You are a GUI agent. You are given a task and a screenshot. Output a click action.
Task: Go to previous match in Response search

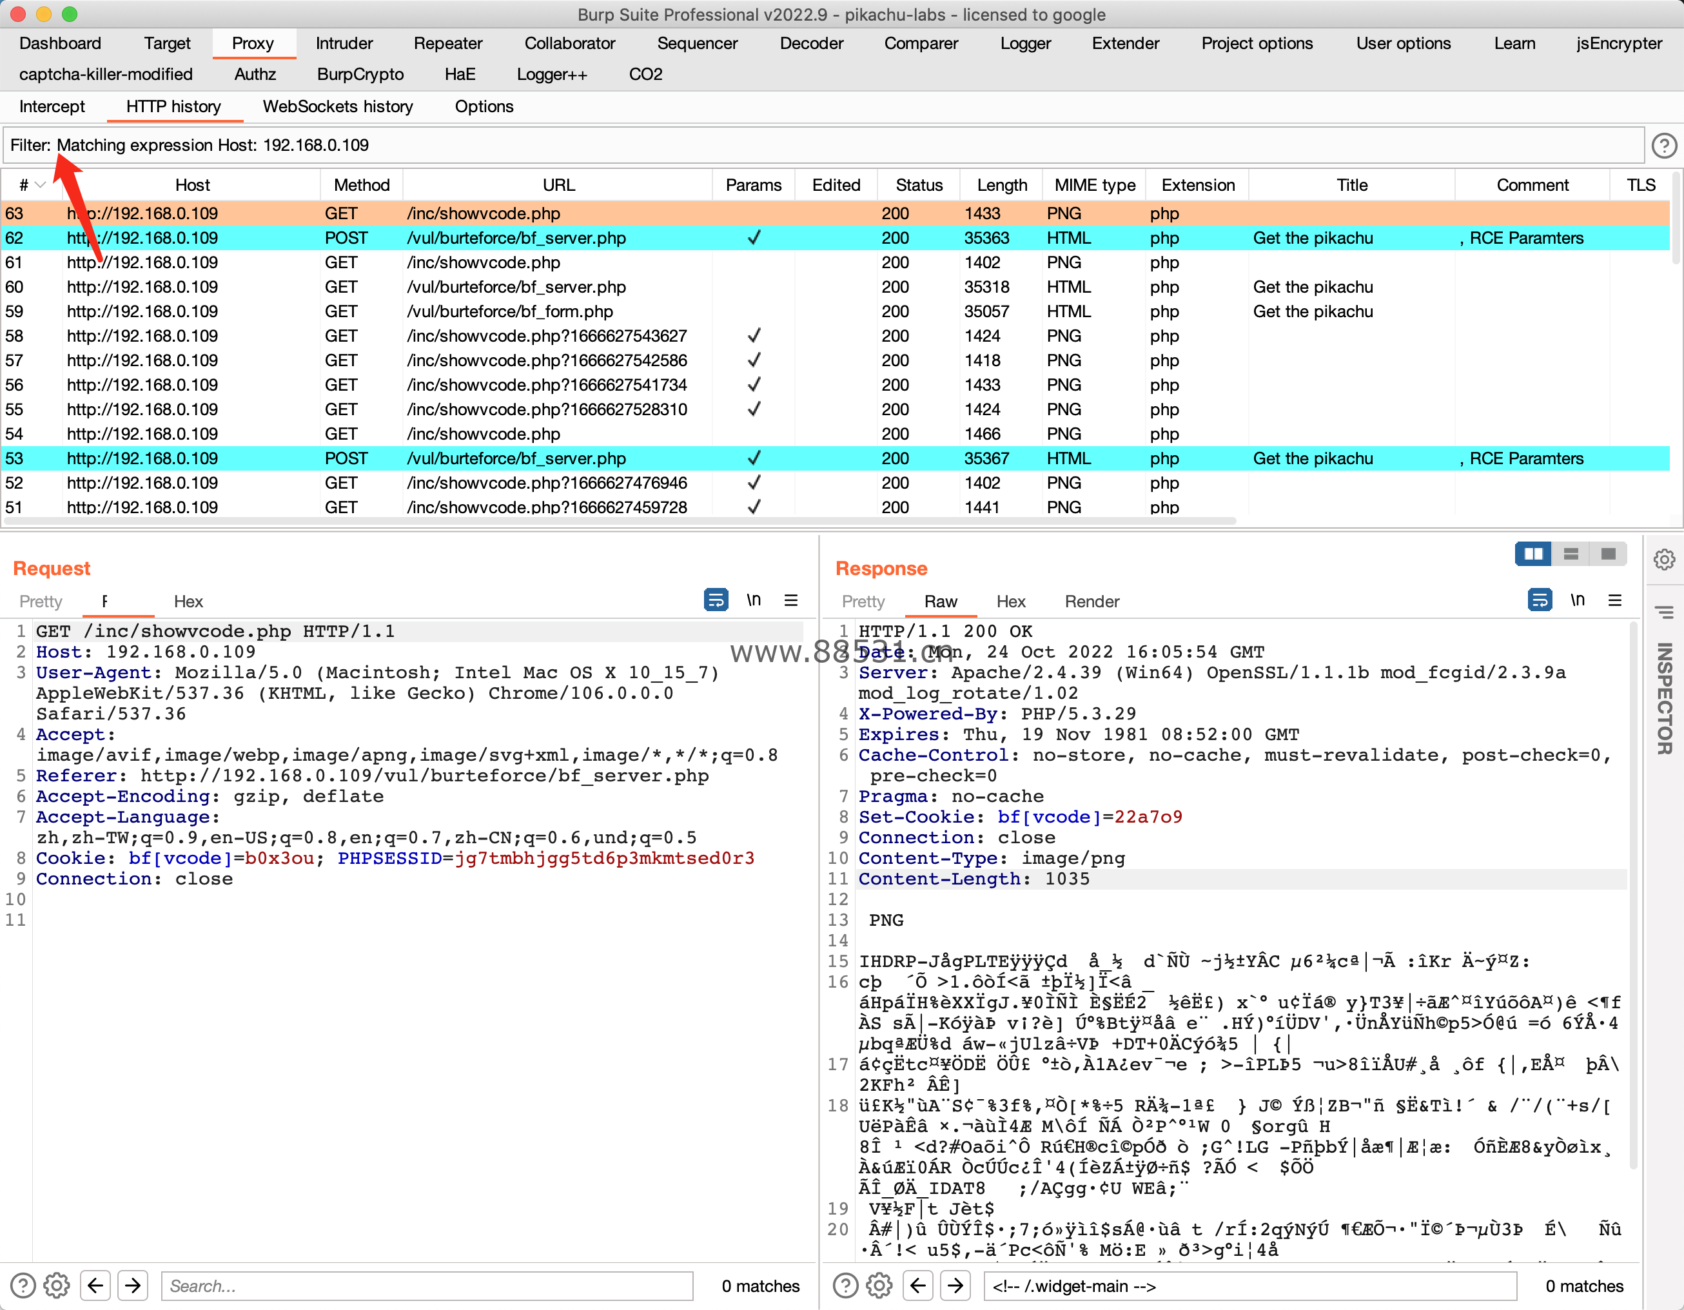918,1286
